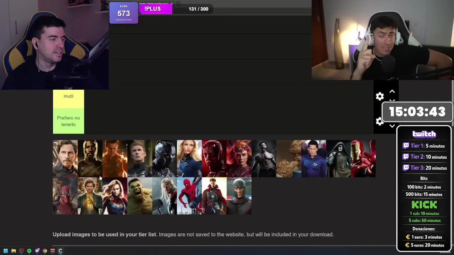Pick the rocky Thing image
The image size is (454, 255).
coord(289,159)
